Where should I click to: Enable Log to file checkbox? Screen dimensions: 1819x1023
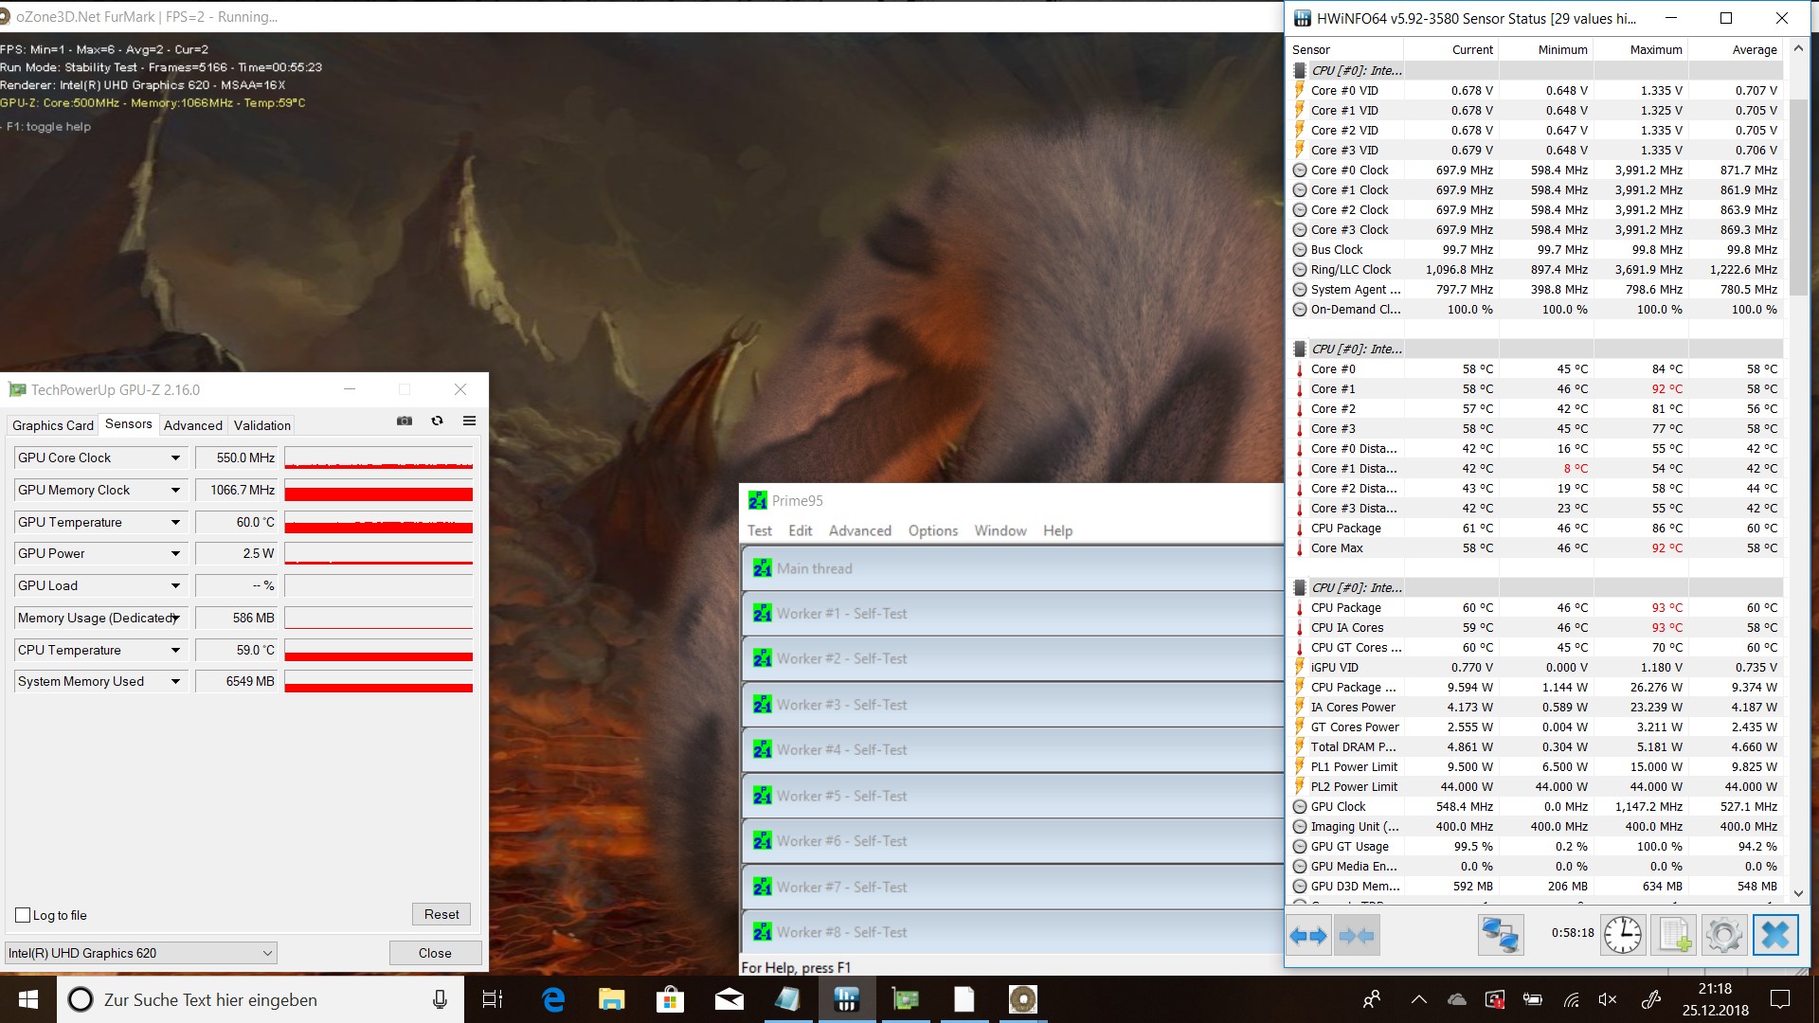click(23, 915)
